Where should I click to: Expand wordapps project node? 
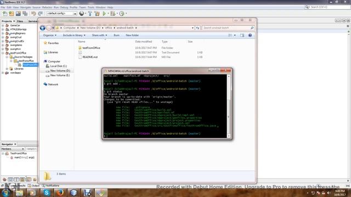pyautogui.click(x=3, y=73)
